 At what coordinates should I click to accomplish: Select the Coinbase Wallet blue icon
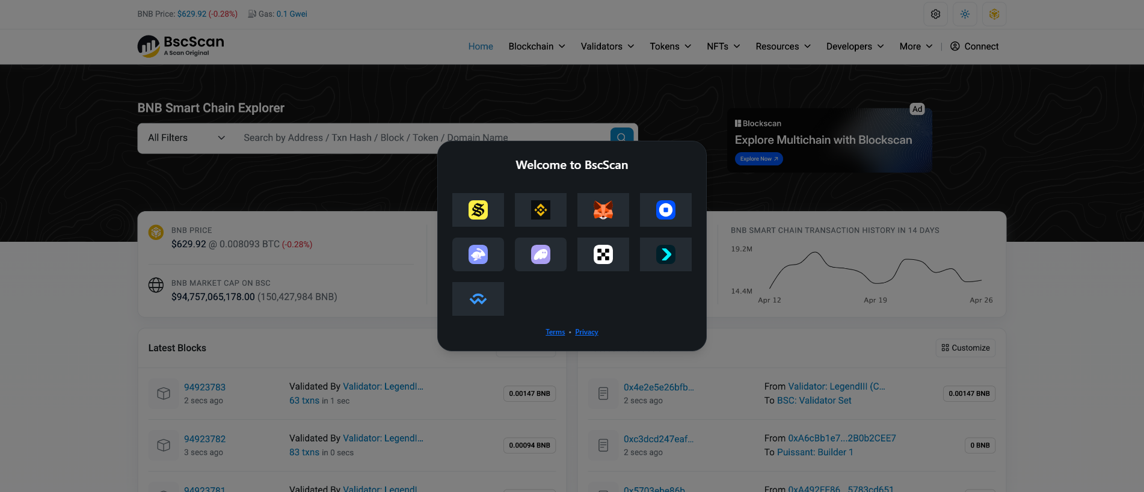tap(666, 210)
